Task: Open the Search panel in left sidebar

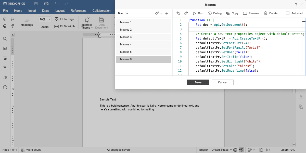Action: pyautogui.click(x=5, y=39)
